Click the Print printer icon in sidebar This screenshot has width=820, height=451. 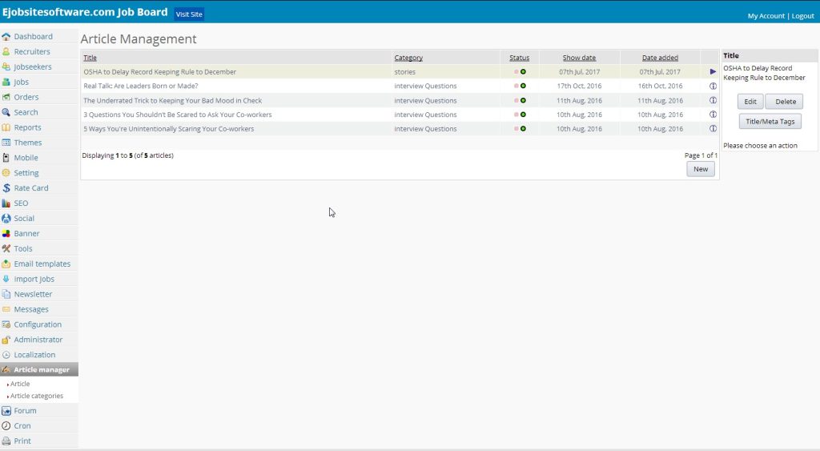(x=6, y=441)
